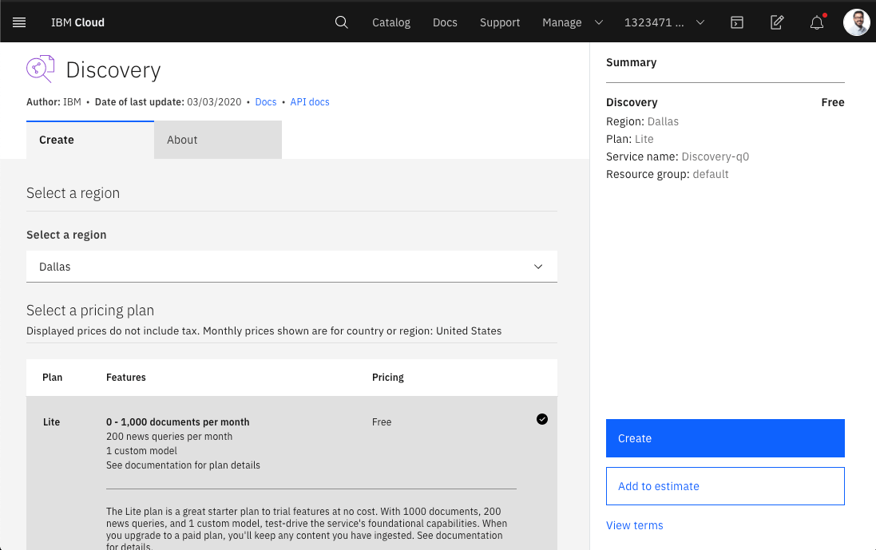
Task: Click the Lite plan name cell
Action: pyautogui.click(x=51, y=422)
